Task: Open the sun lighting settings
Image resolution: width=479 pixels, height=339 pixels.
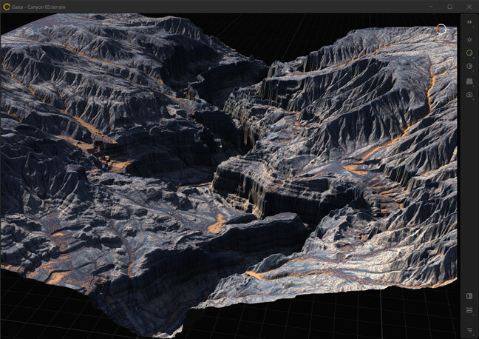Action: [469, 38]
